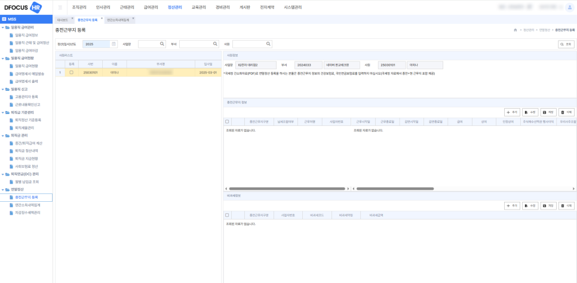Click the left horizontal scrollbar under 종전근무지 grid

[x=287, y=189]
